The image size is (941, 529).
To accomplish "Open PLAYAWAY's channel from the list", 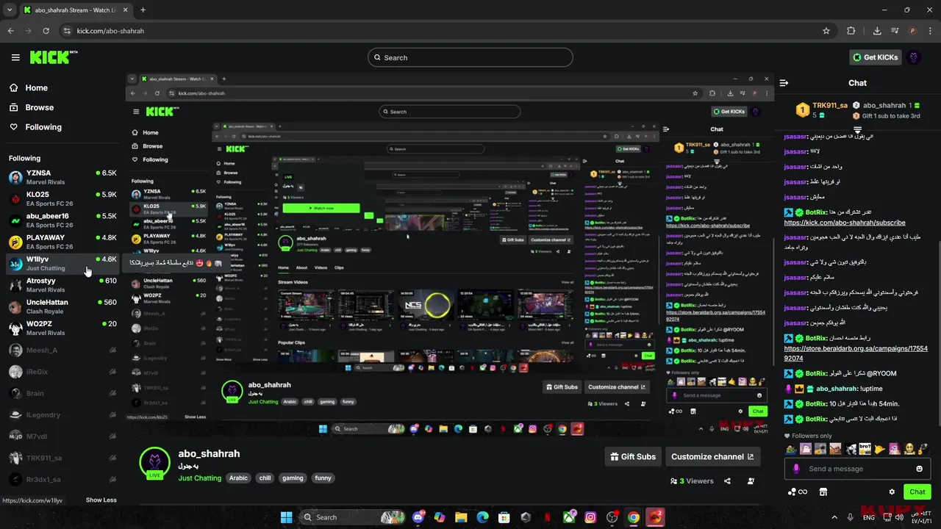I will pyautogui.click(x=62, y=242).
